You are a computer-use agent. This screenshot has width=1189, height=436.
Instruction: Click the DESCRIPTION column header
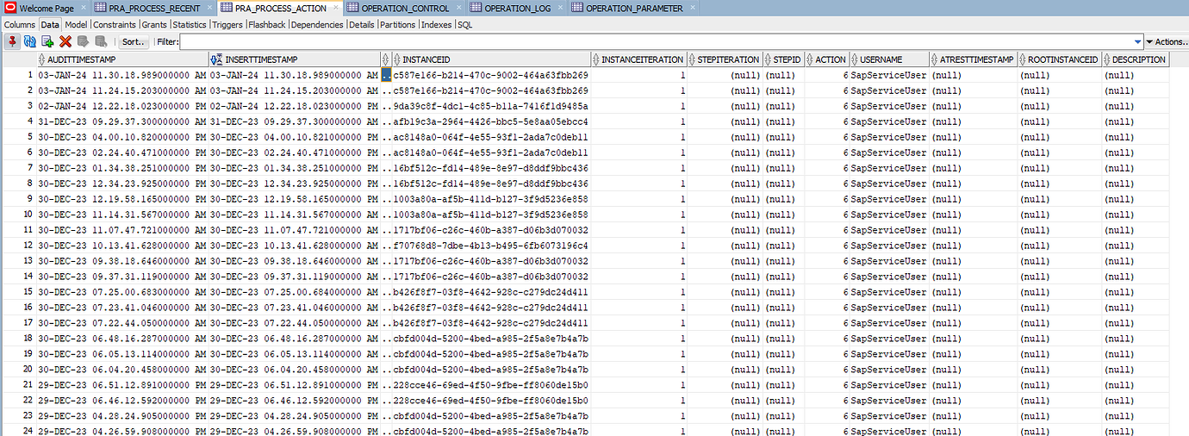pos(1136,59)
